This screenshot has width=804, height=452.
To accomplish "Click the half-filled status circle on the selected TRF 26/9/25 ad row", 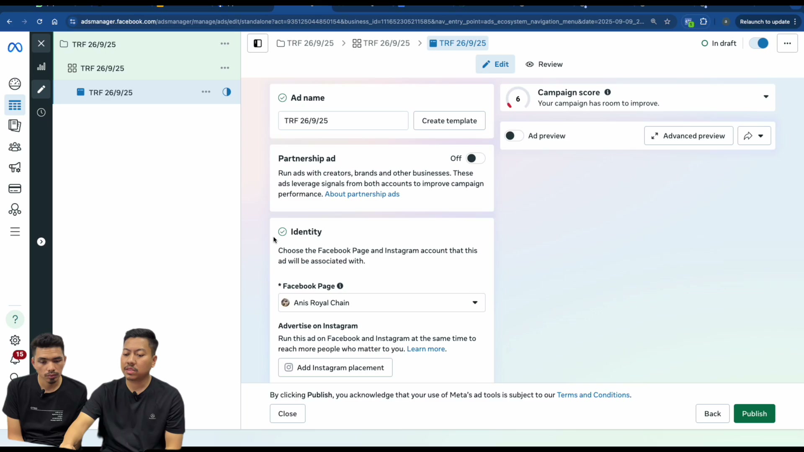I will click(x=227, y=92).
